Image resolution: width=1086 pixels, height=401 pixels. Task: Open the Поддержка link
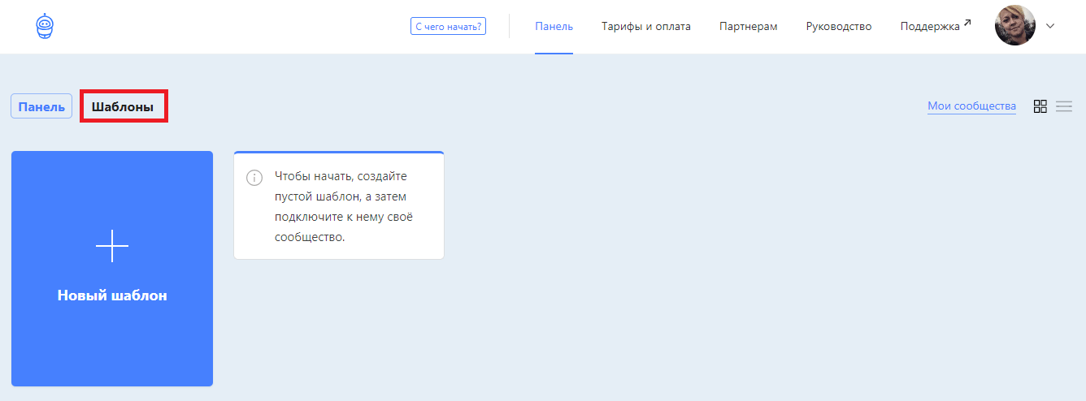(x=929, y=27)
